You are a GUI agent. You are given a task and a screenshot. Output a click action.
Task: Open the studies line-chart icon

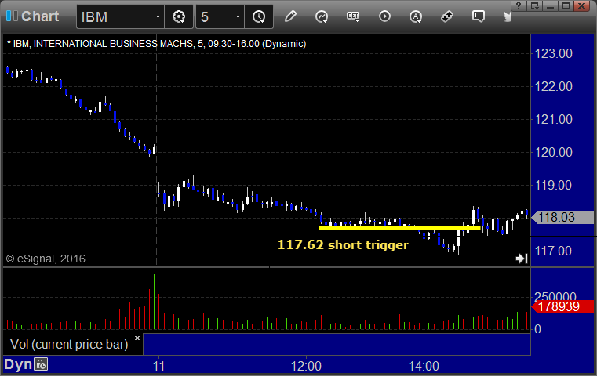point(322,16)
